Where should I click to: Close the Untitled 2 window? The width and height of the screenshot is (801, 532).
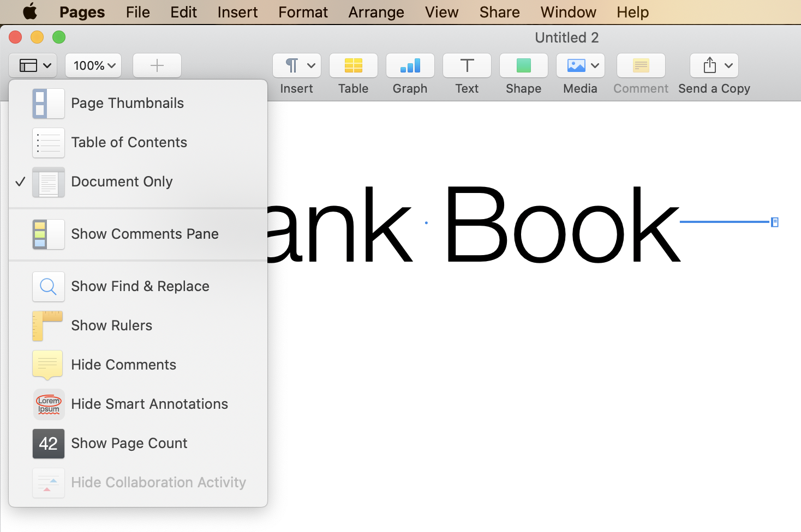coord(15,37)
